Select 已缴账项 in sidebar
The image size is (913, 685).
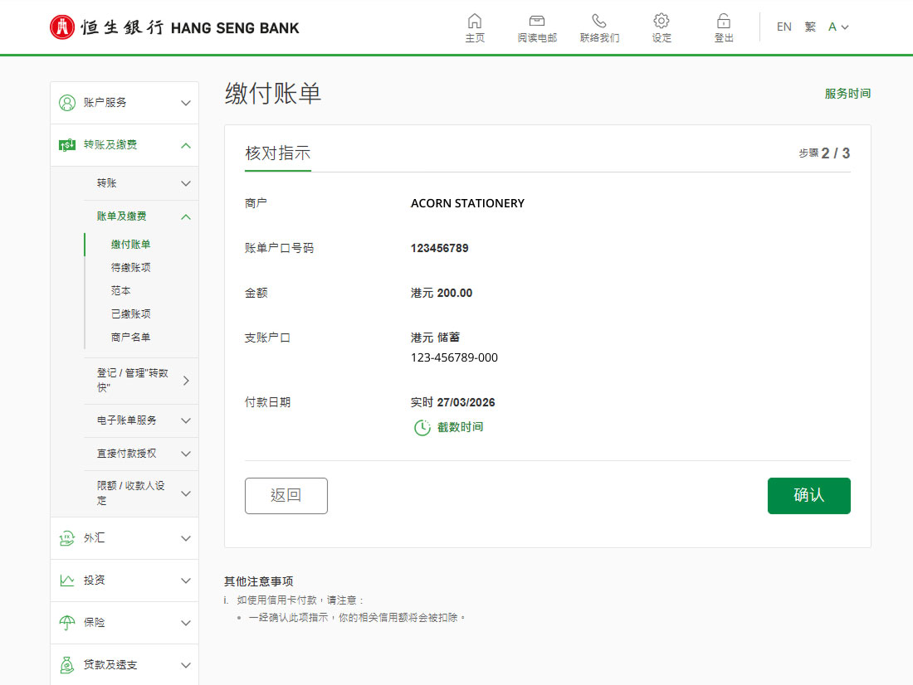pyautogui.click(x=131, y=314)
